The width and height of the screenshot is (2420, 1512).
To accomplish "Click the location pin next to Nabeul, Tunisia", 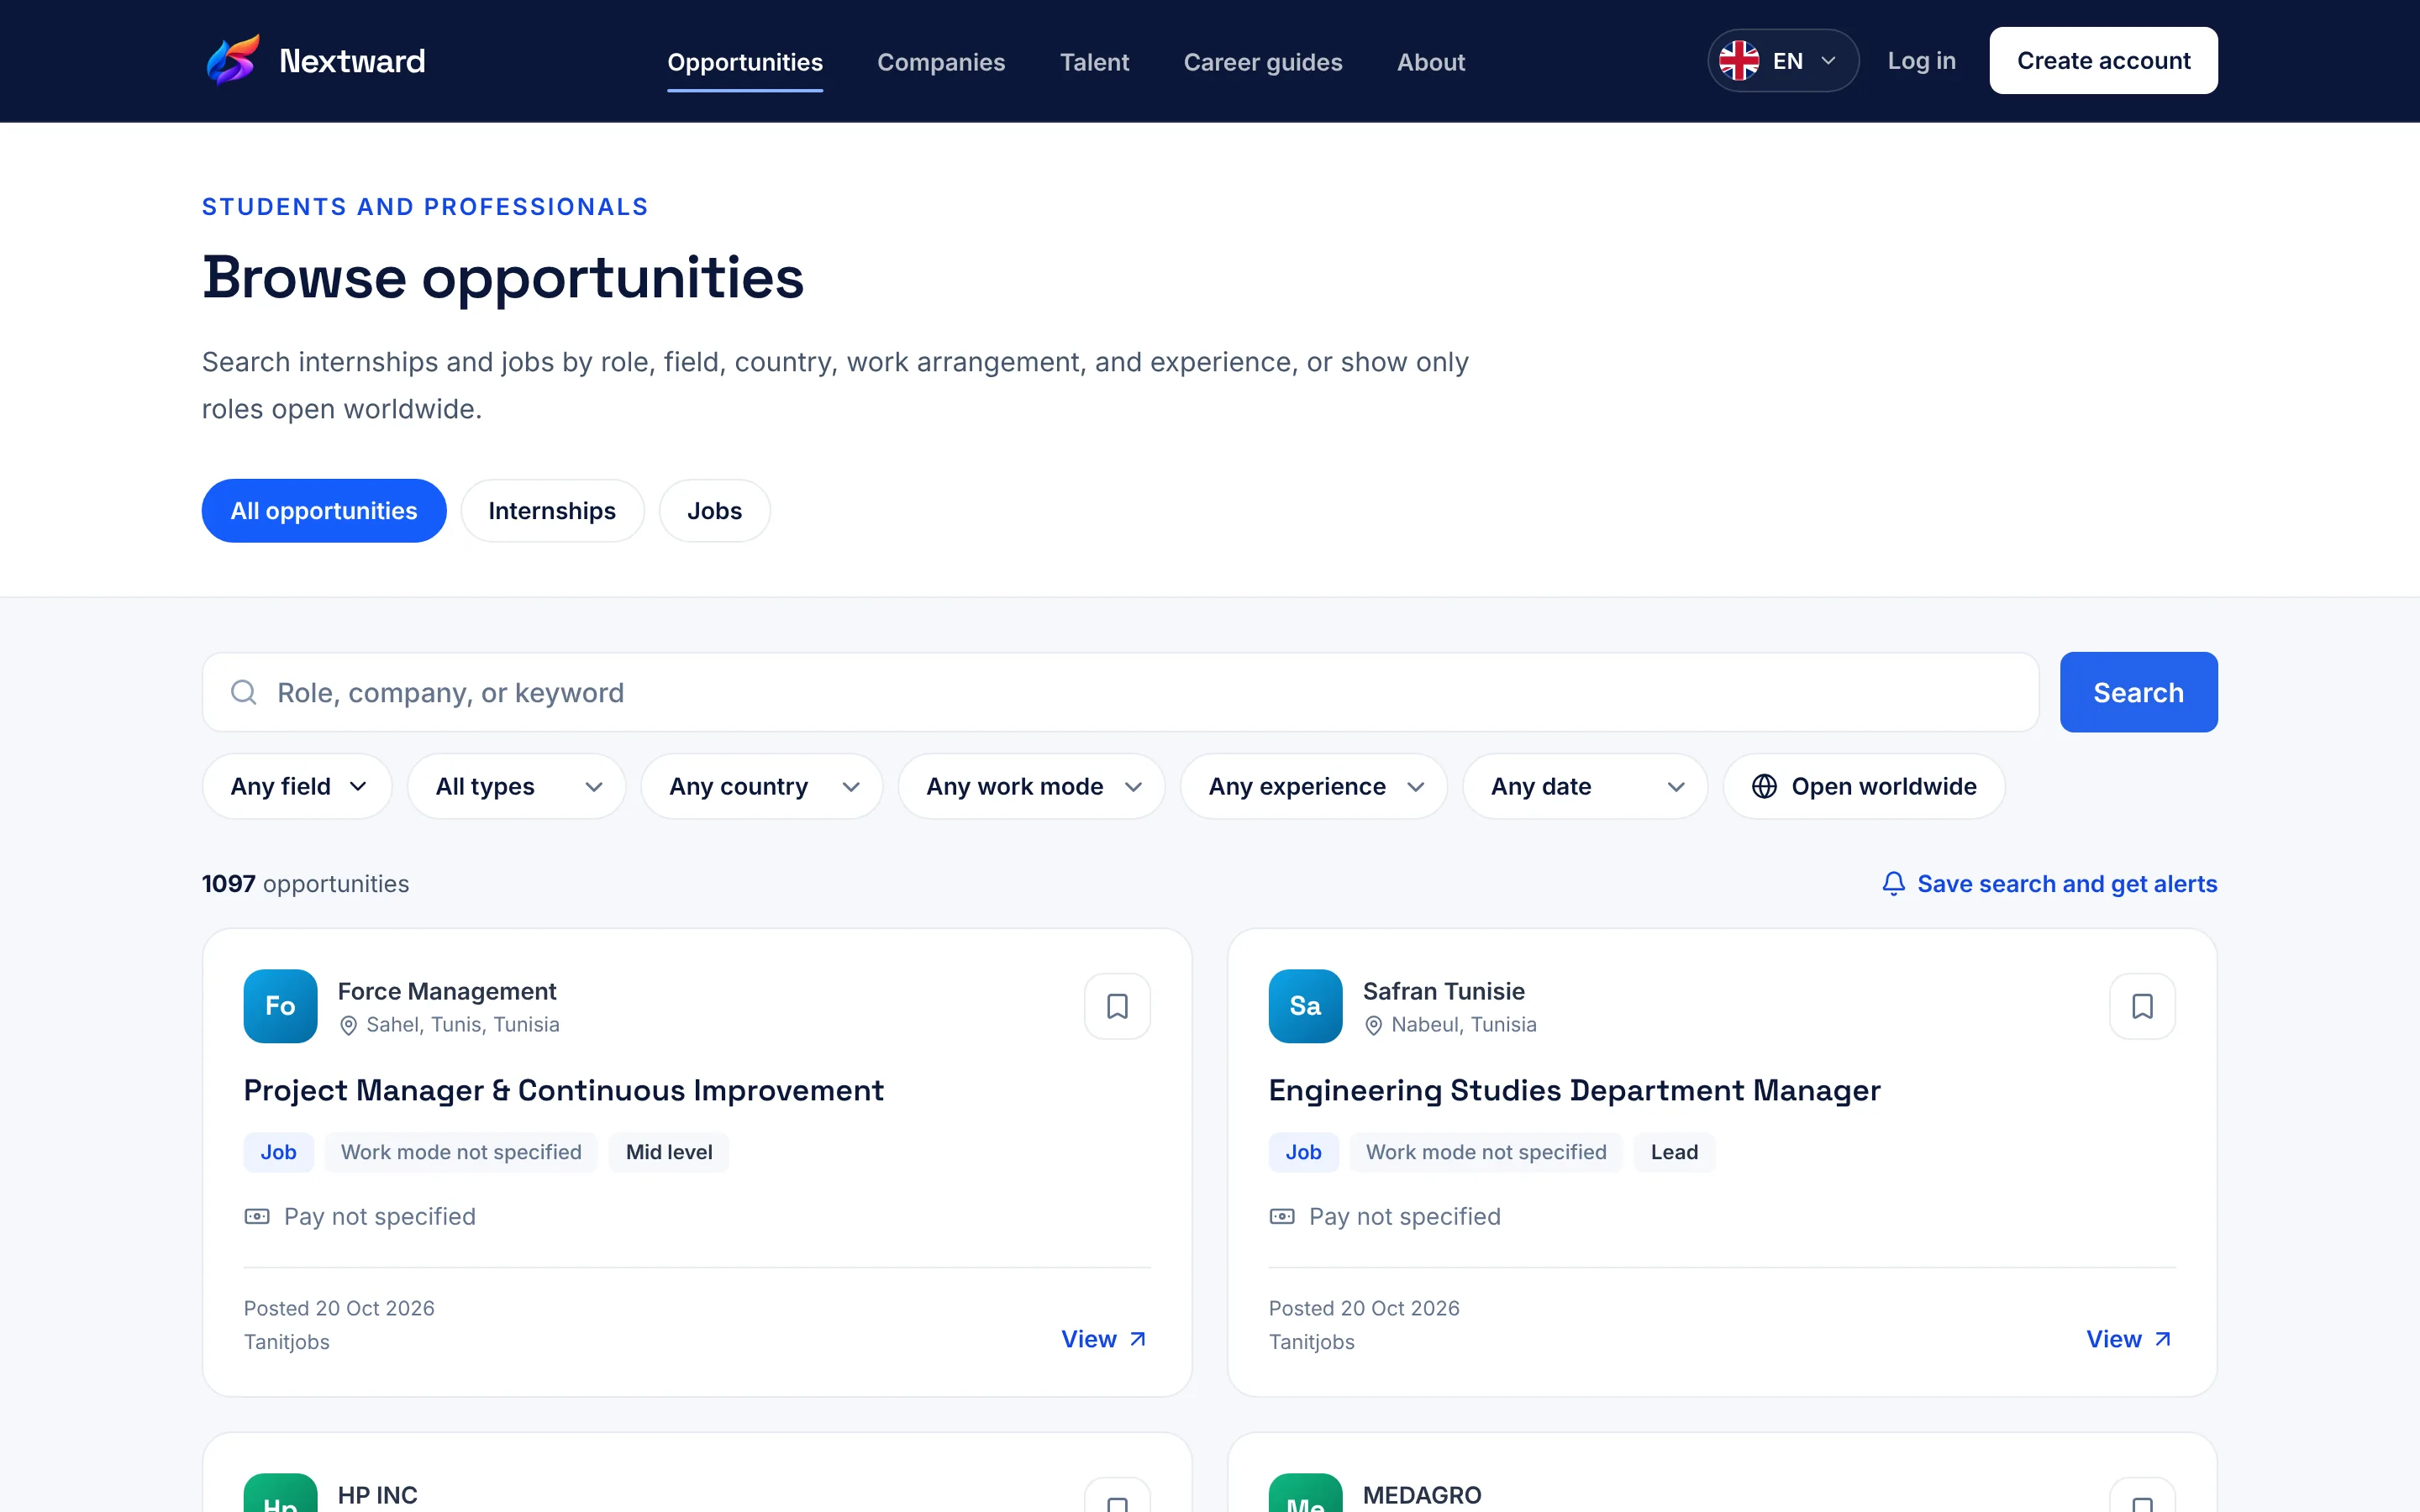I will 1373,1026.
